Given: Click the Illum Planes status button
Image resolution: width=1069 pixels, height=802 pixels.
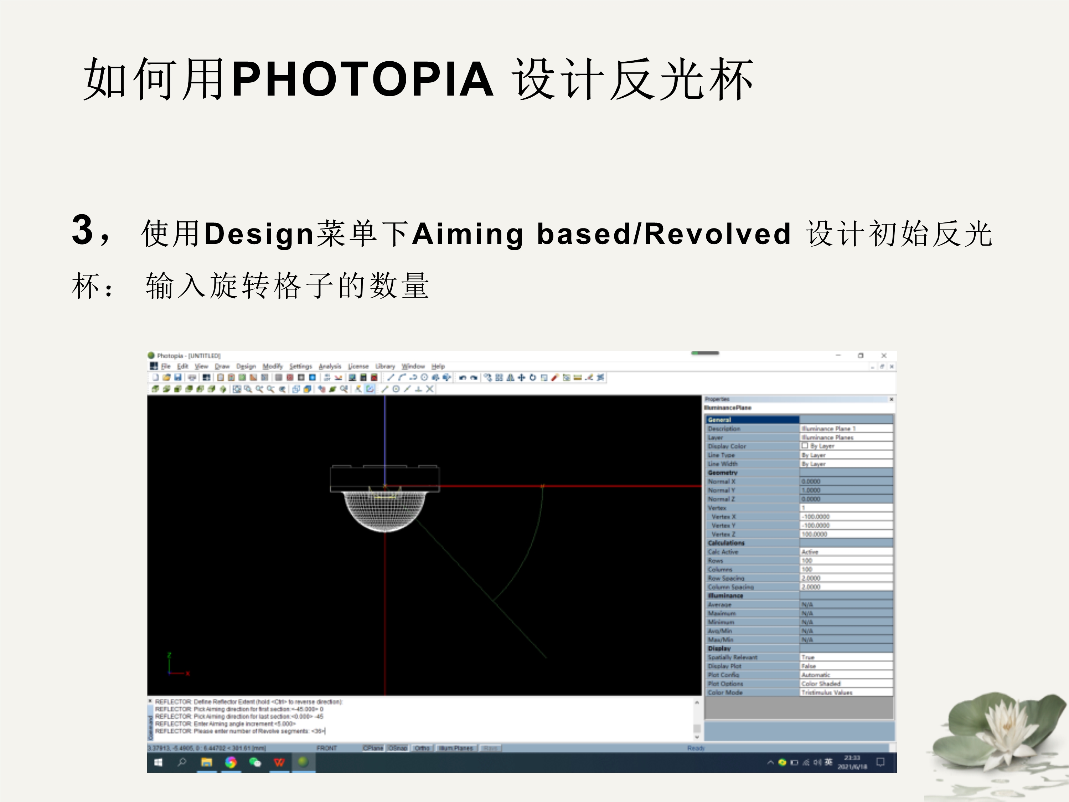Looking at the screenshot, I should click(456, 748).
